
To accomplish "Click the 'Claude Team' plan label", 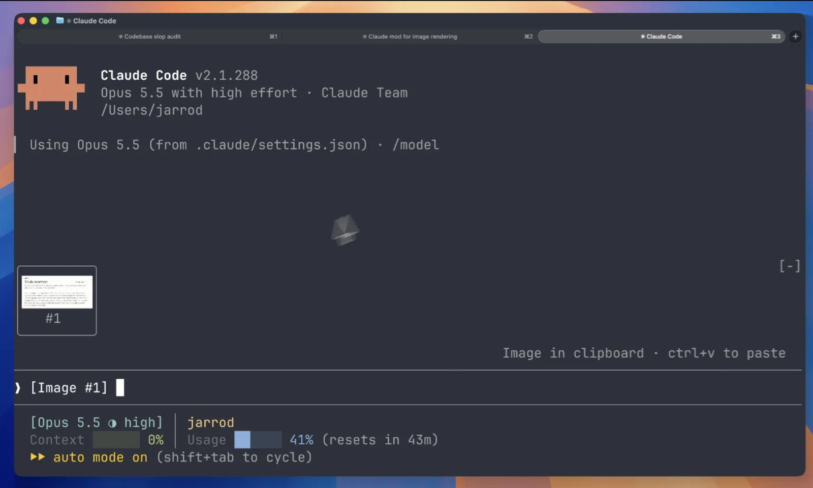I will point(364,93).
